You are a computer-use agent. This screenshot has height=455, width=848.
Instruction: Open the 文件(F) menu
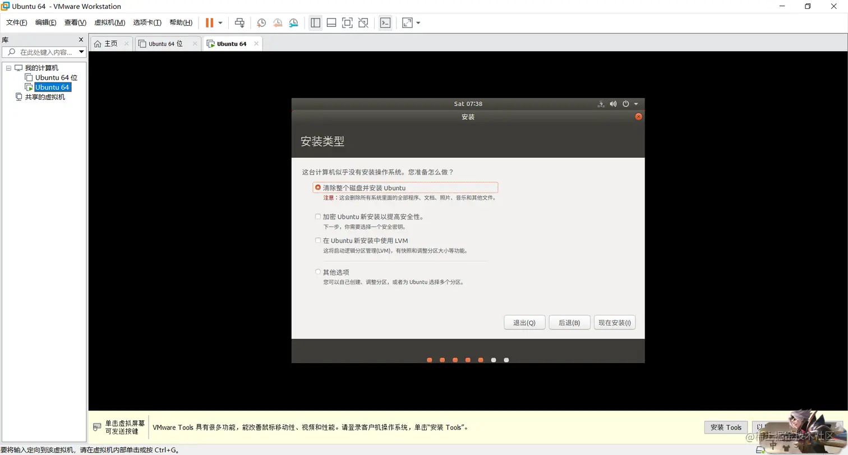(17, 22)
